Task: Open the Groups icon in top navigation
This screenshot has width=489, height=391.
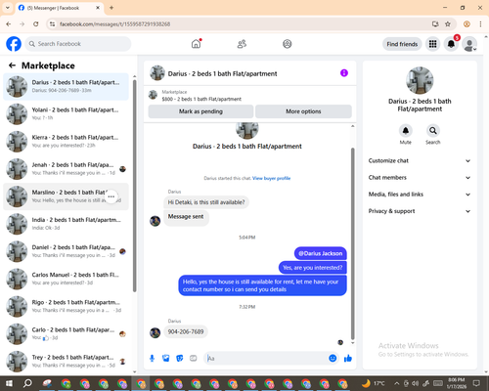Action: 288,44
